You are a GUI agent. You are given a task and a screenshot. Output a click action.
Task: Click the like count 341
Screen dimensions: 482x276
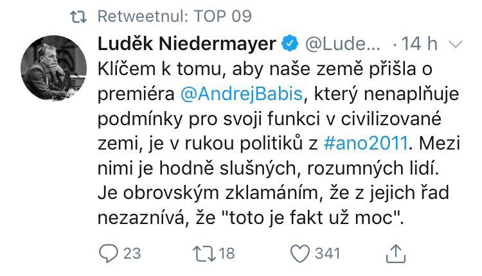[328, 254]
